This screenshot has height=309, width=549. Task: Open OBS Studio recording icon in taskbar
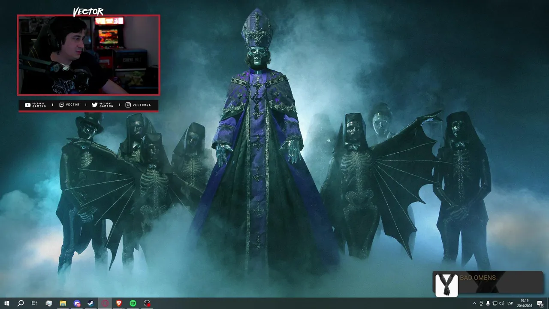pos(147,303)
